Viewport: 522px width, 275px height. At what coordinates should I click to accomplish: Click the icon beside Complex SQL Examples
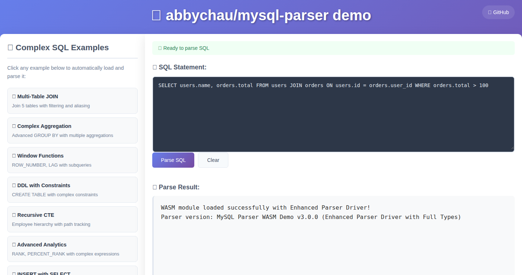(x=10, y=47)
